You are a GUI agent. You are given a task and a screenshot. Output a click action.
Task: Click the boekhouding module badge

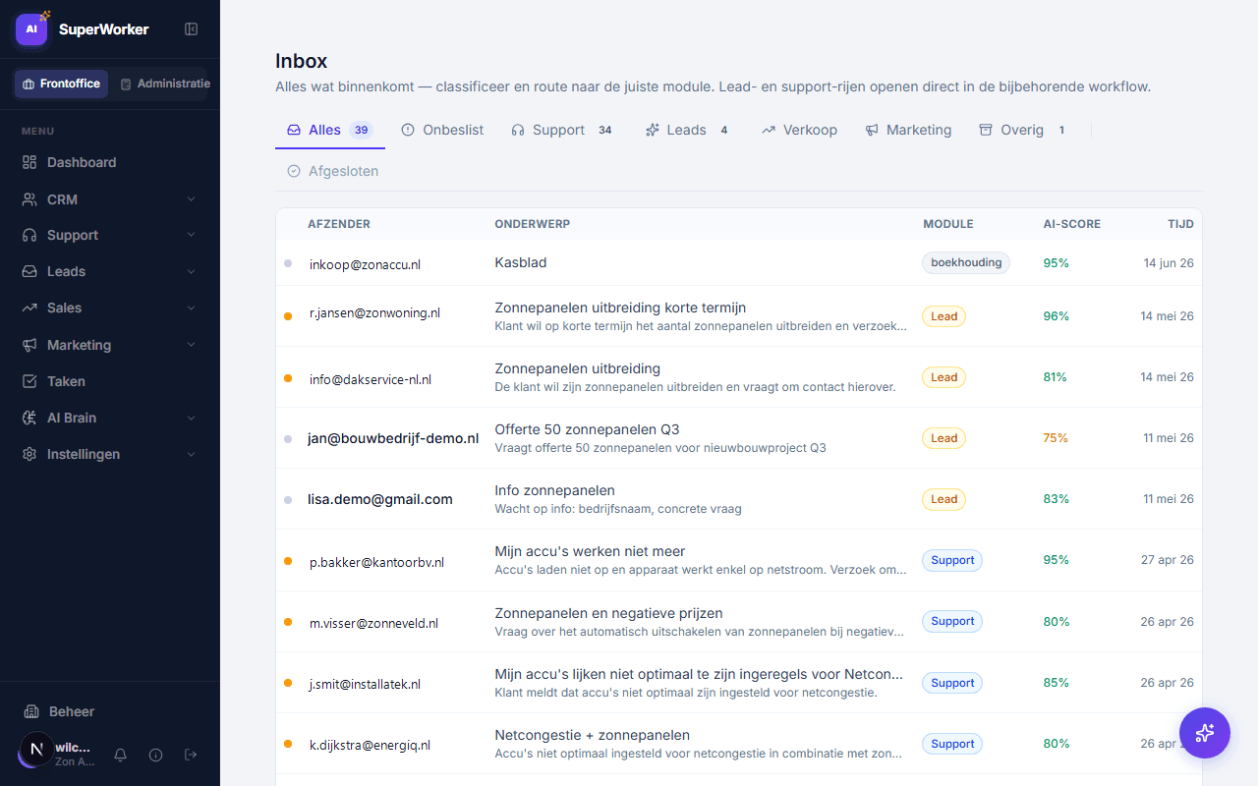(x=966, y=262)
